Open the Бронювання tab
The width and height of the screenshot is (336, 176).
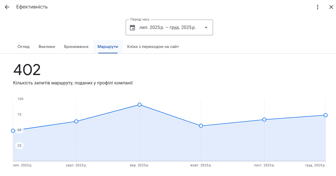[x=76, y=47]
